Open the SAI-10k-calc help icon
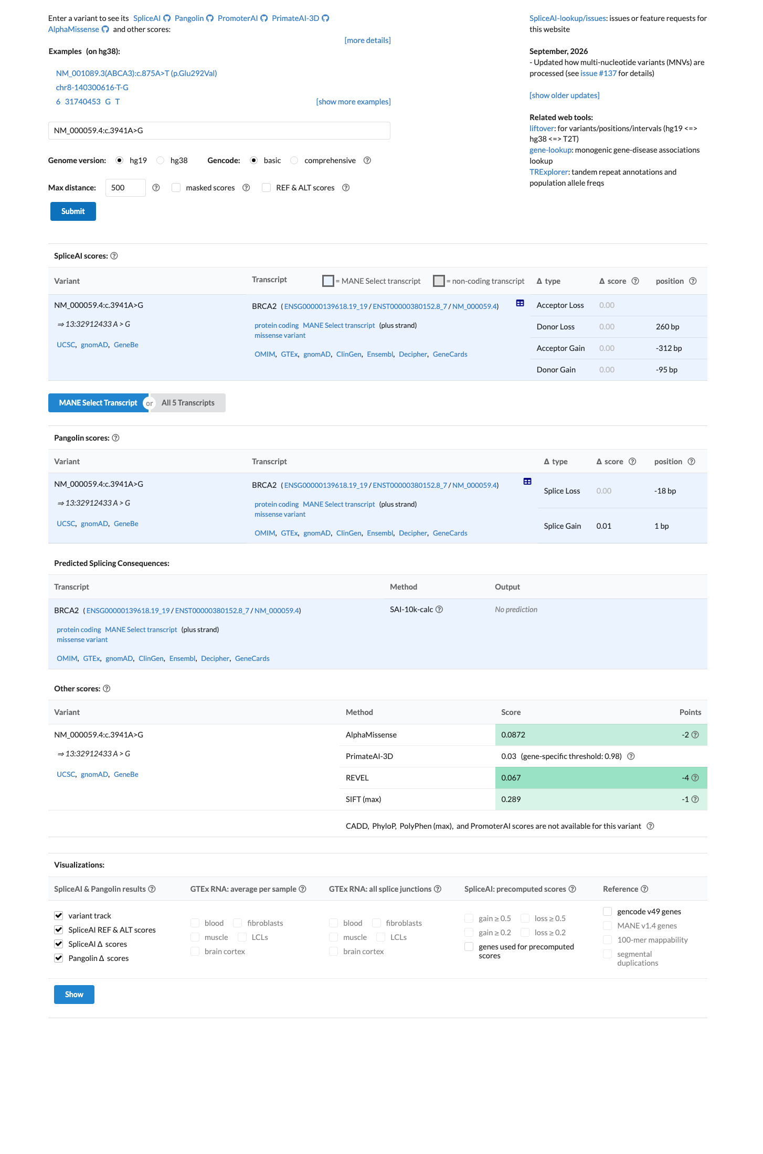 click(439, 610)
